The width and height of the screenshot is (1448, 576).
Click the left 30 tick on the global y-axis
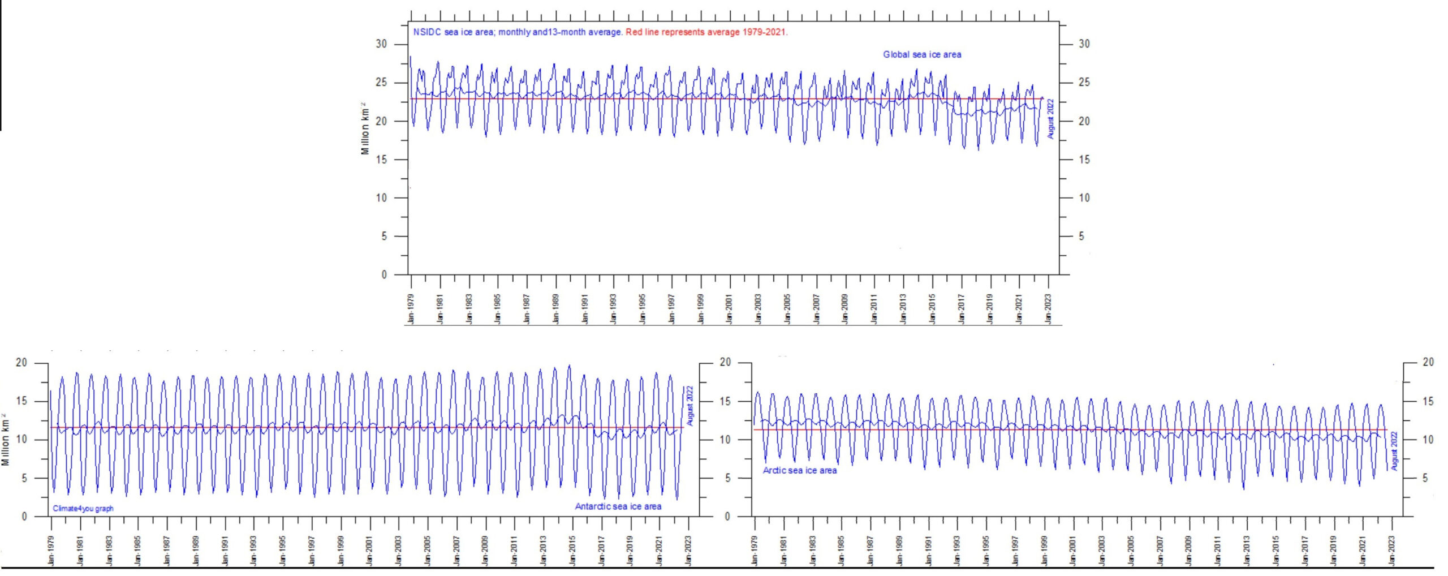click(382, 44)
